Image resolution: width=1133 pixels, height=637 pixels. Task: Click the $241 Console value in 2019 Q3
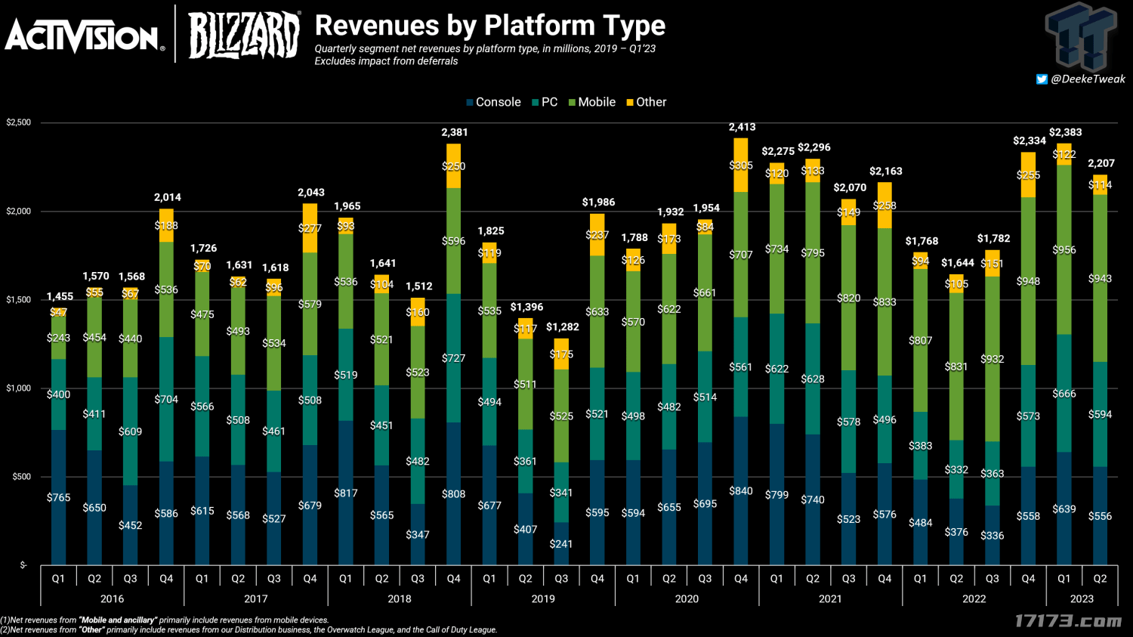pyautogui.click(x=561, y=543)
